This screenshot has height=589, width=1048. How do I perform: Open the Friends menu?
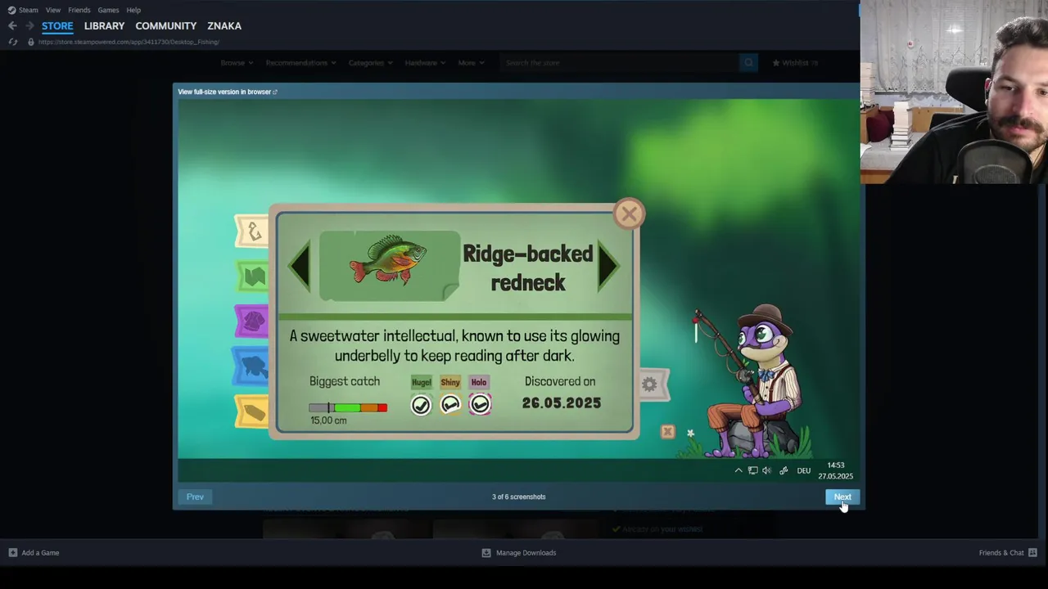(79, 10)
